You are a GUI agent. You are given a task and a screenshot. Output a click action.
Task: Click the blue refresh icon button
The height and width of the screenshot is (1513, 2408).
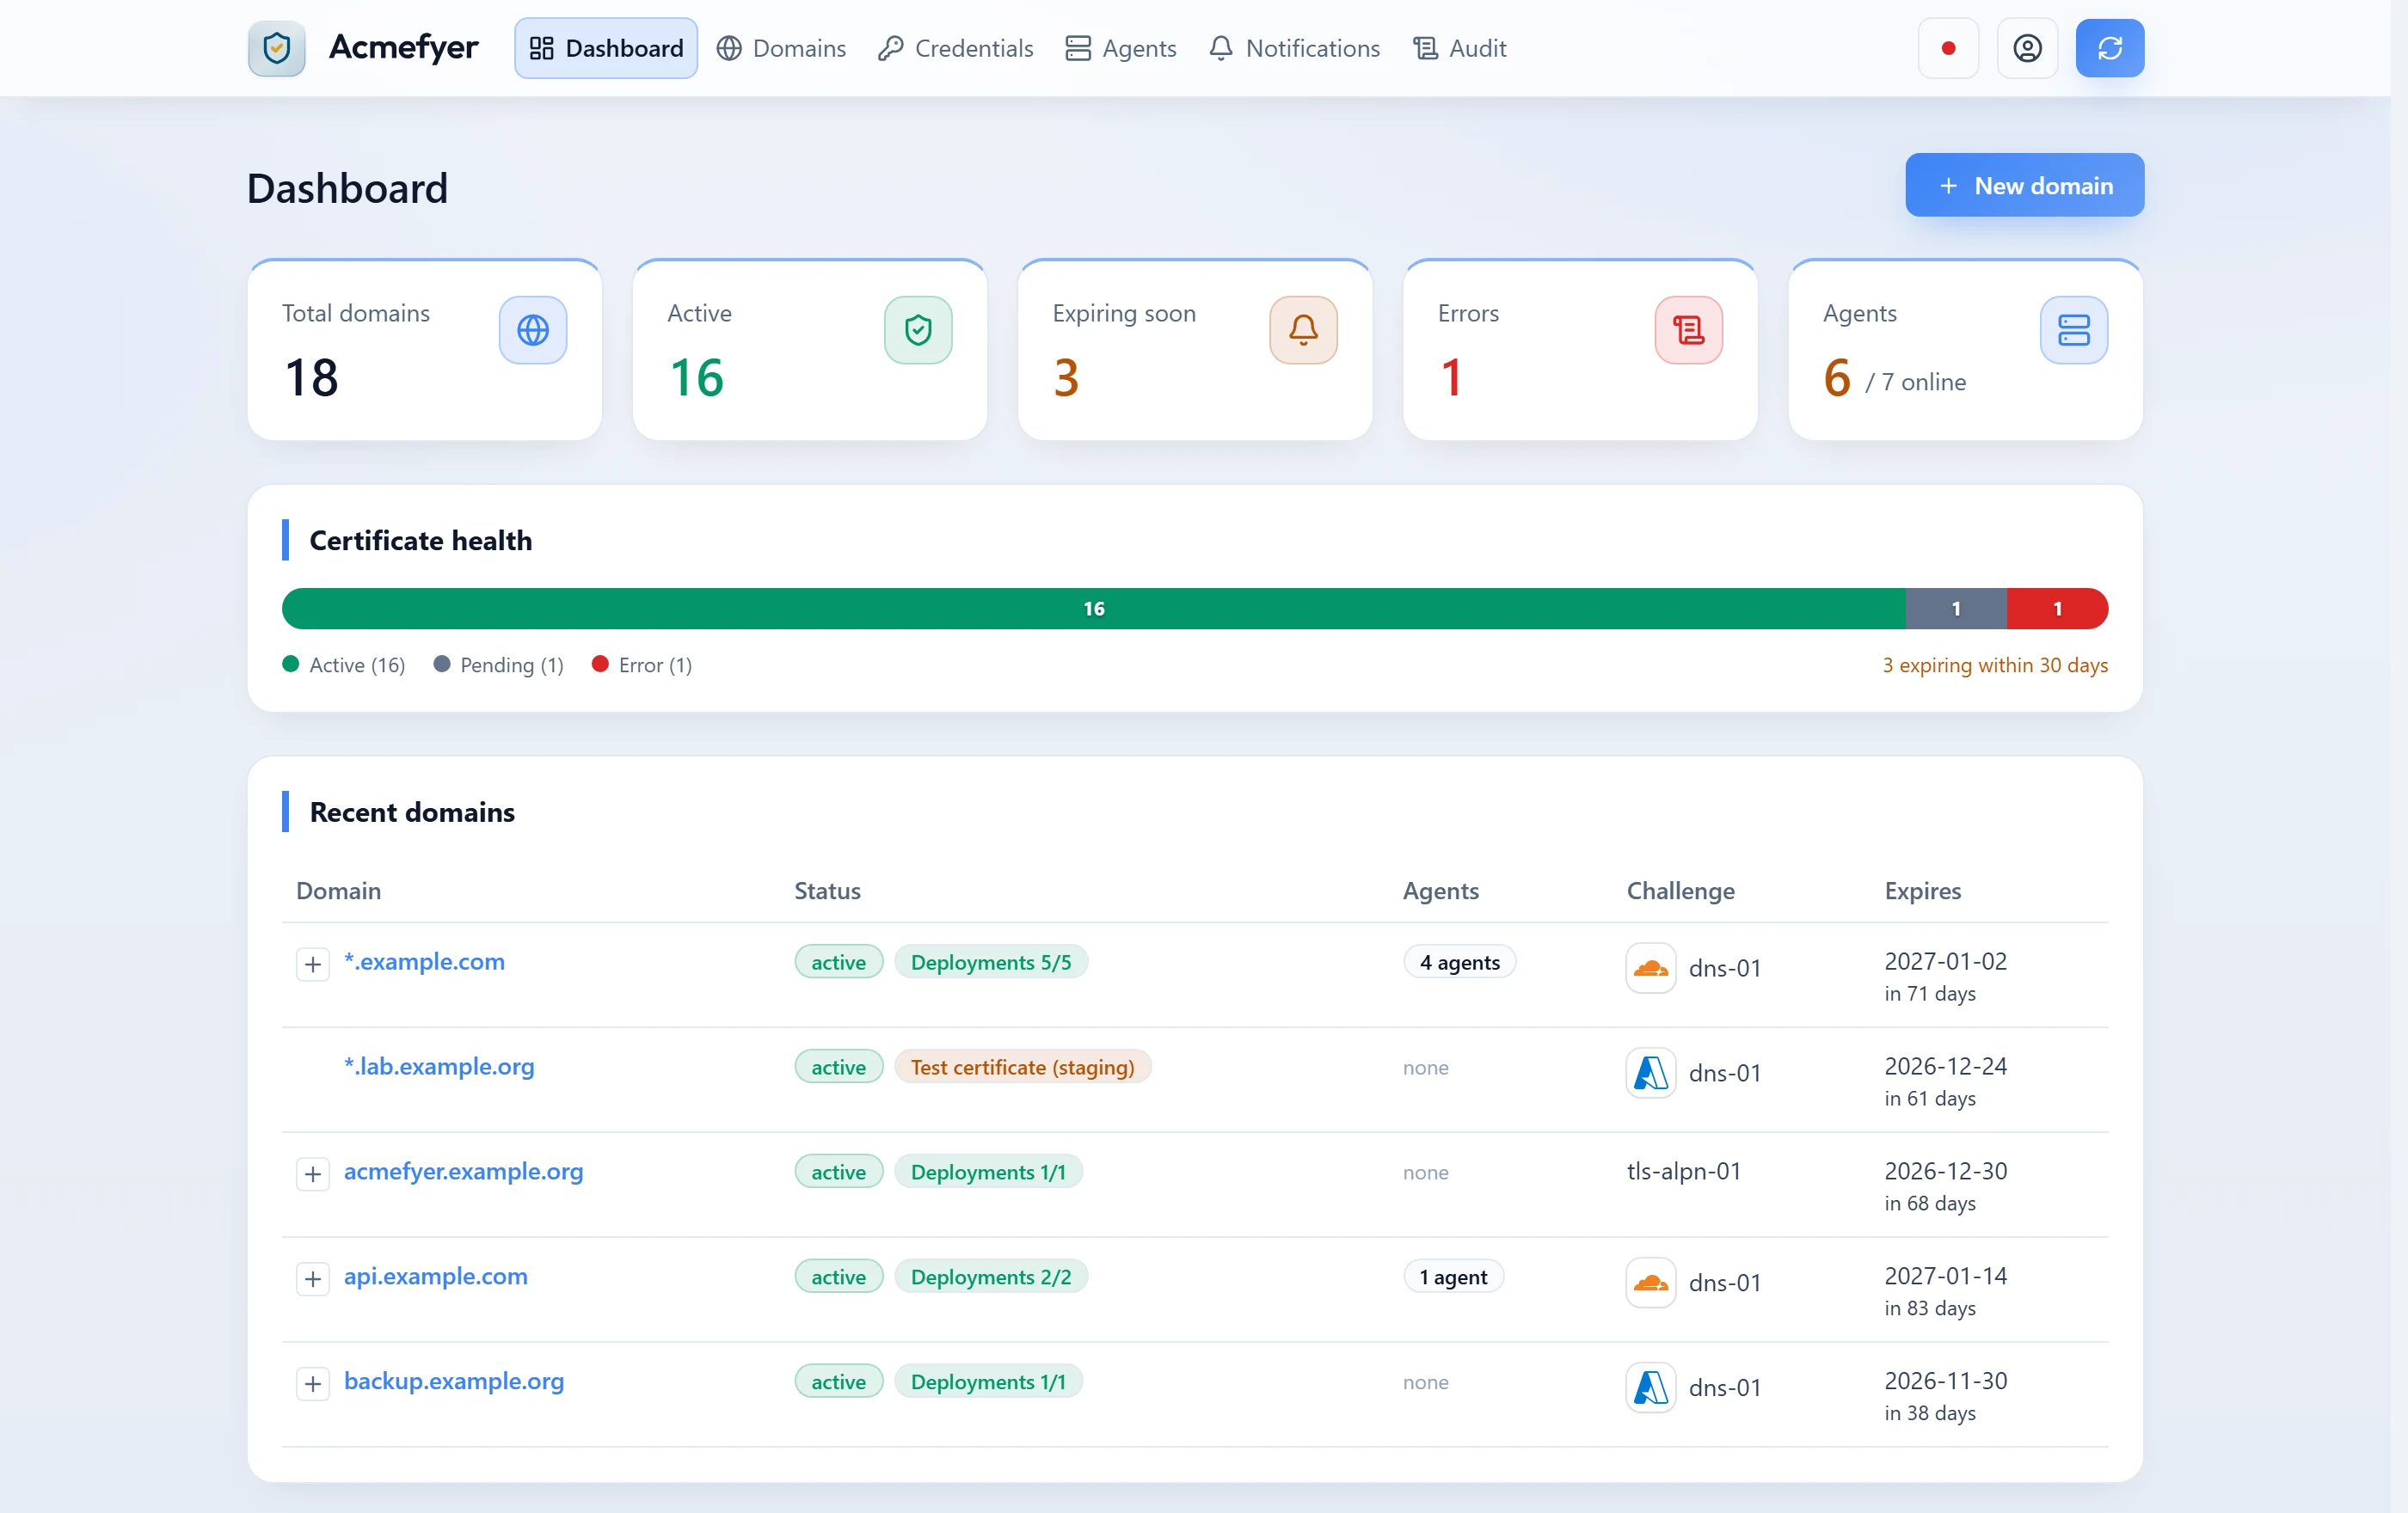pyautogui.click(x=2110, y=48)
